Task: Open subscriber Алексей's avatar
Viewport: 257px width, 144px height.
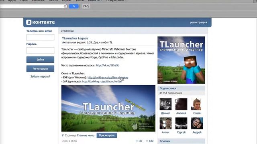Action: tap(181, 104)
